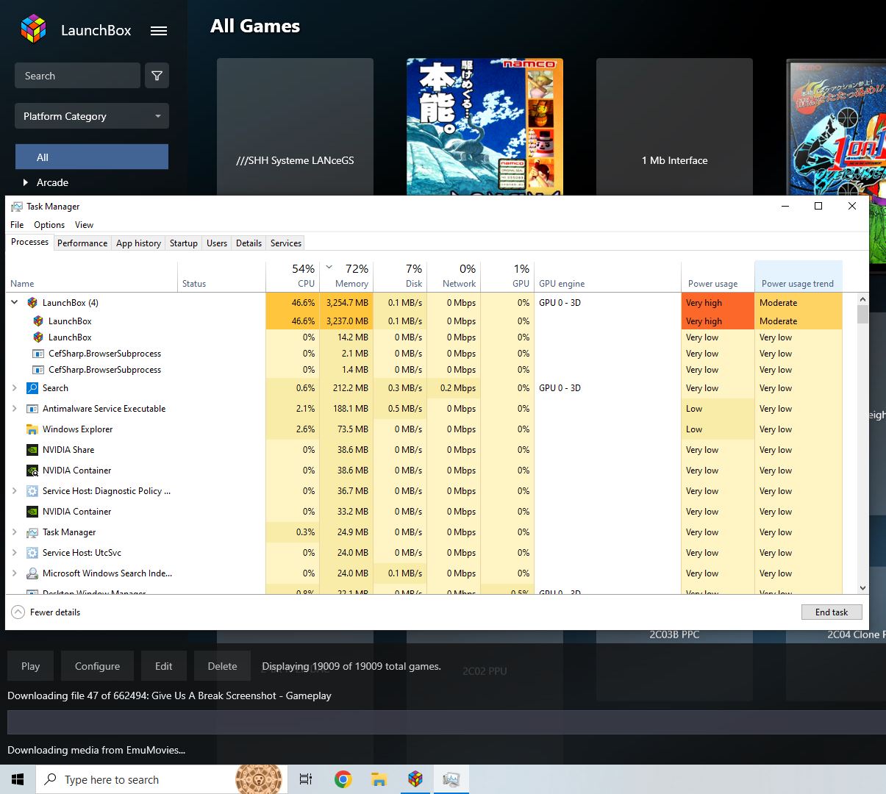Click the End task button

832,612
